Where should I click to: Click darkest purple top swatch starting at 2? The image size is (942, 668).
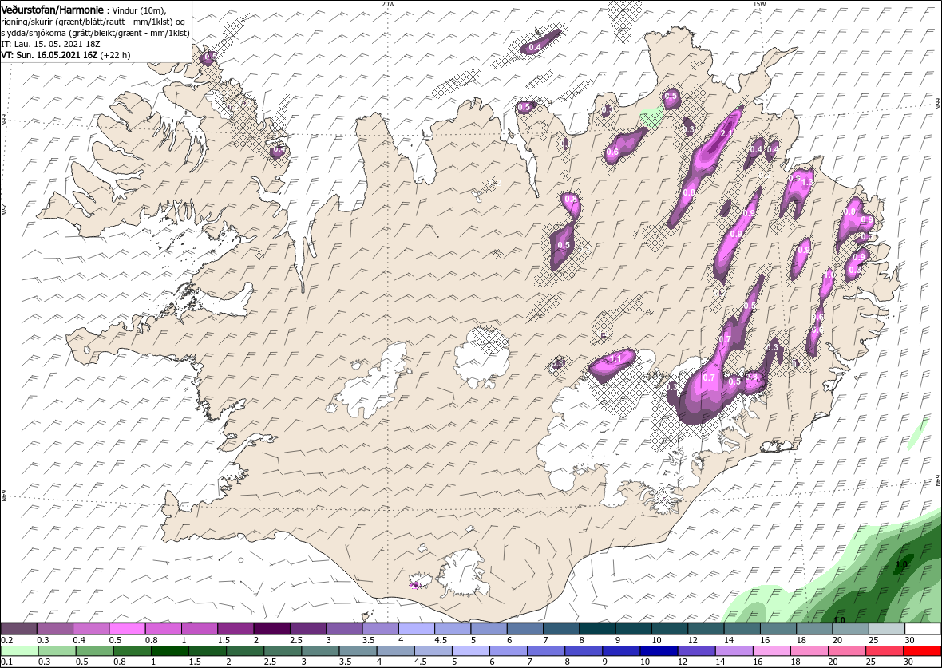[x=271, y=628]
